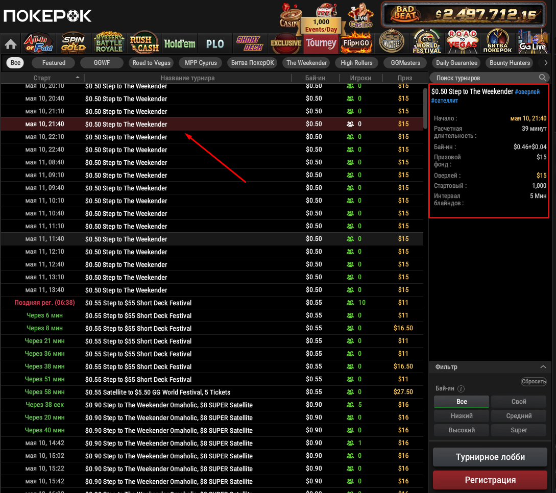Open Rush & Cash game icon

point(144,43)
